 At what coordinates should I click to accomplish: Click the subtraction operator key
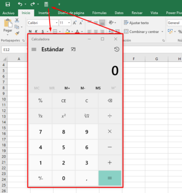pyautogui.click(x=110, y=147)
